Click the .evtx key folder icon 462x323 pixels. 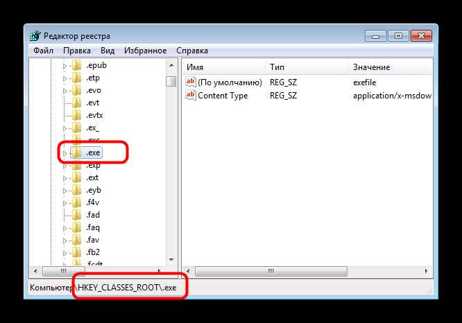(x=76, y=115)
